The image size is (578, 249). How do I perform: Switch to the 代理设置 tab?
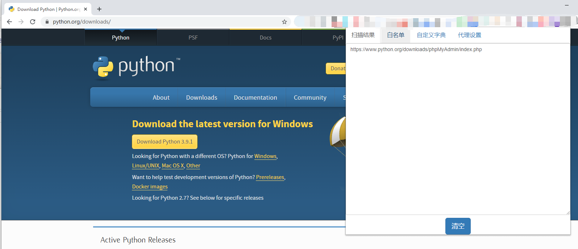[470, 35]
